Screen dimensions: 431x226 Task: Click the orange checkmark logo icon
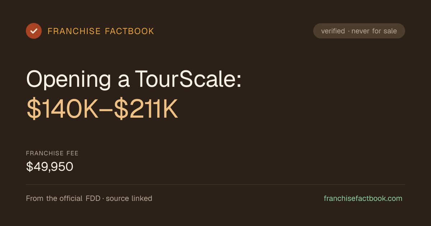pyautogui.click(x=34, y=31)
